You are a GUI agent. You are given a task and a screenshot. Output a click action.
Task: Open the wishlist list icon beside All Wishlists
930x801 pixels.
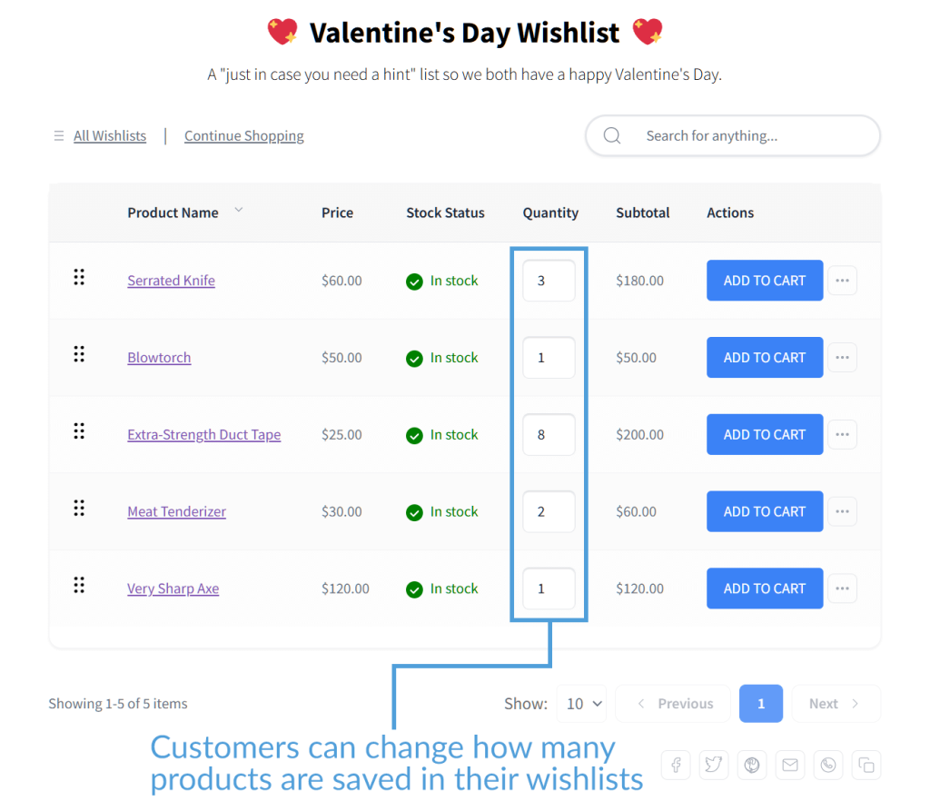(x=58, y=135)
